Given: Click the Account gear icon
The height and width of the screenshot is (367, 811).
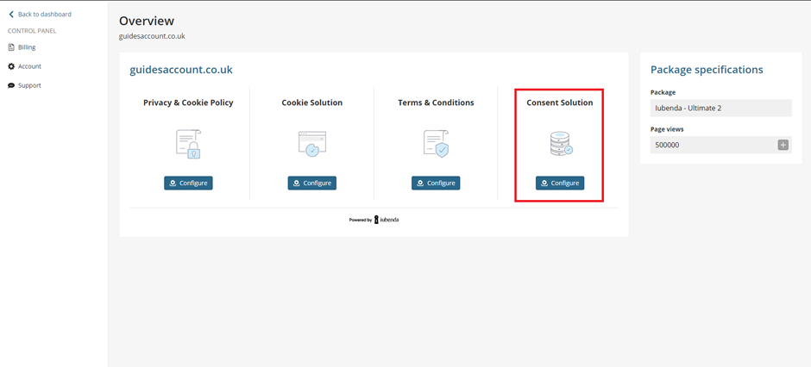Looking at the screenshot, I should 11,66.
